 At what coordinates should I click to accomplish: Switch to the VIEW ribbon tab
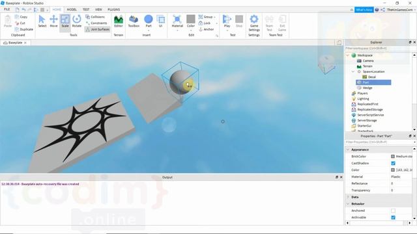[x=98, y=9]
